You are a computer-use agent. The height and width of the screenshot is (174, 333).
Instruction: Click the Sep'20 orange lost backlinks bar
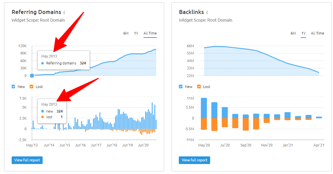coord(246,124)
